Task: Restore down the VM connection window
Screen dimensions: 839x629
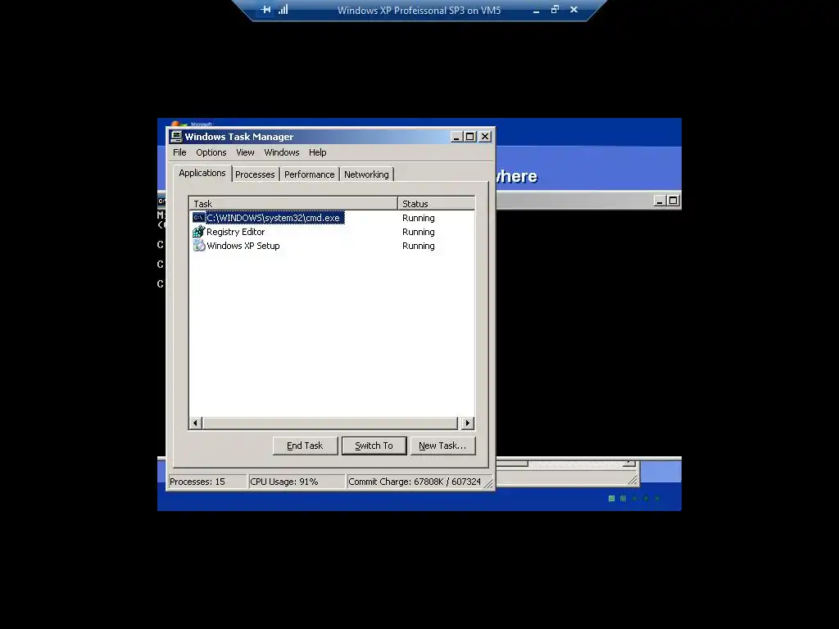Action: 555,10
